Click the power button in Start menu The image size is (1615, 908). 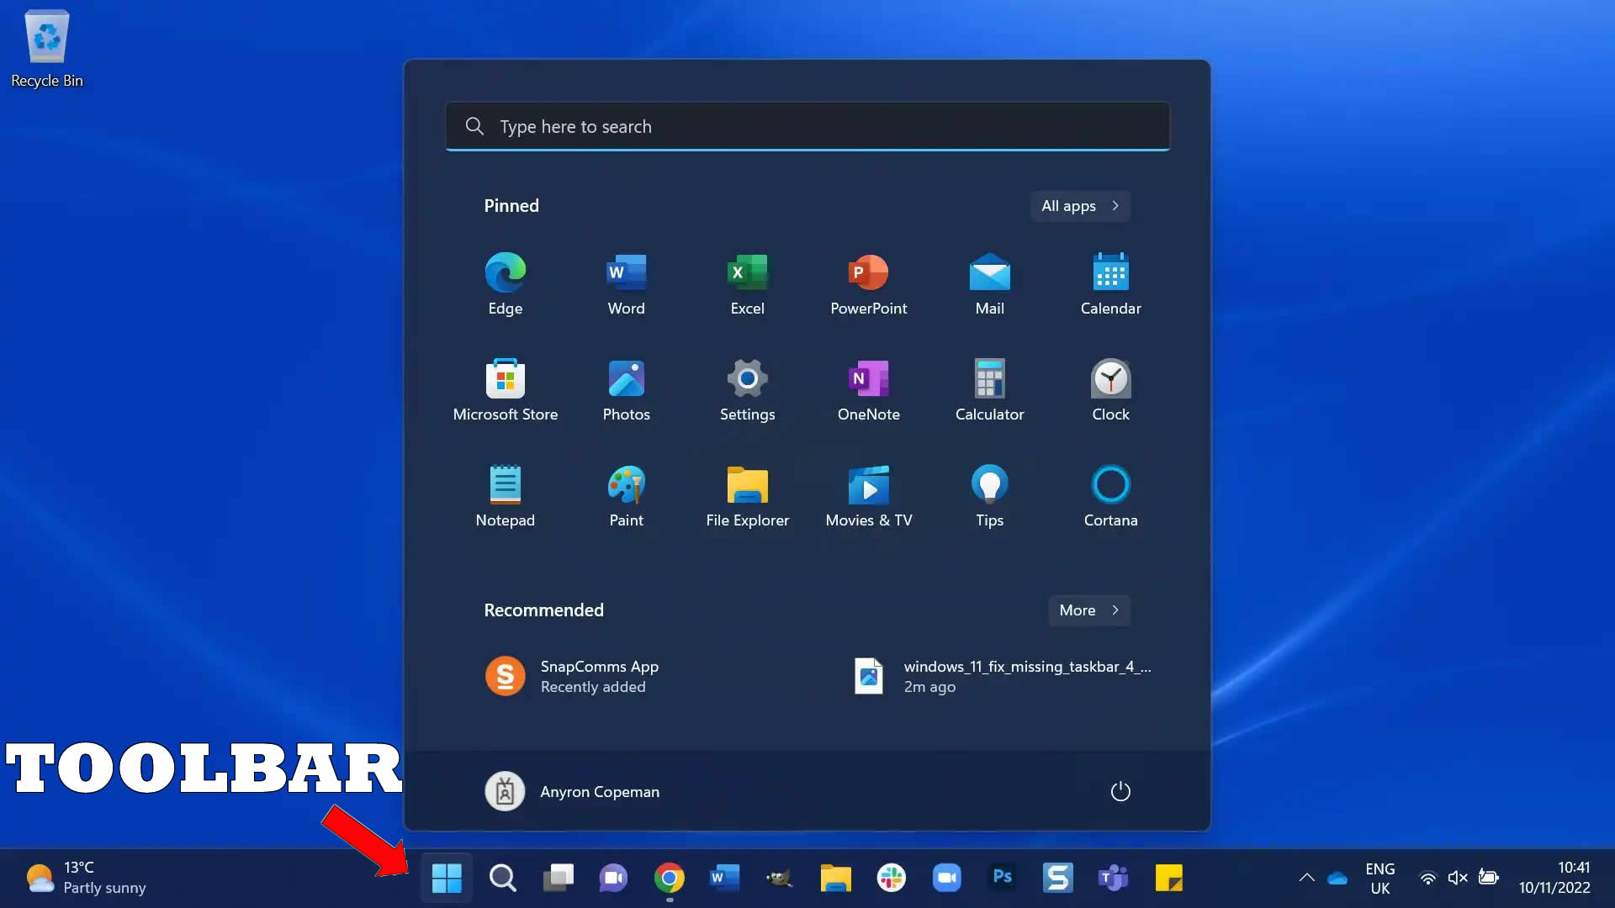(1120, 791)
